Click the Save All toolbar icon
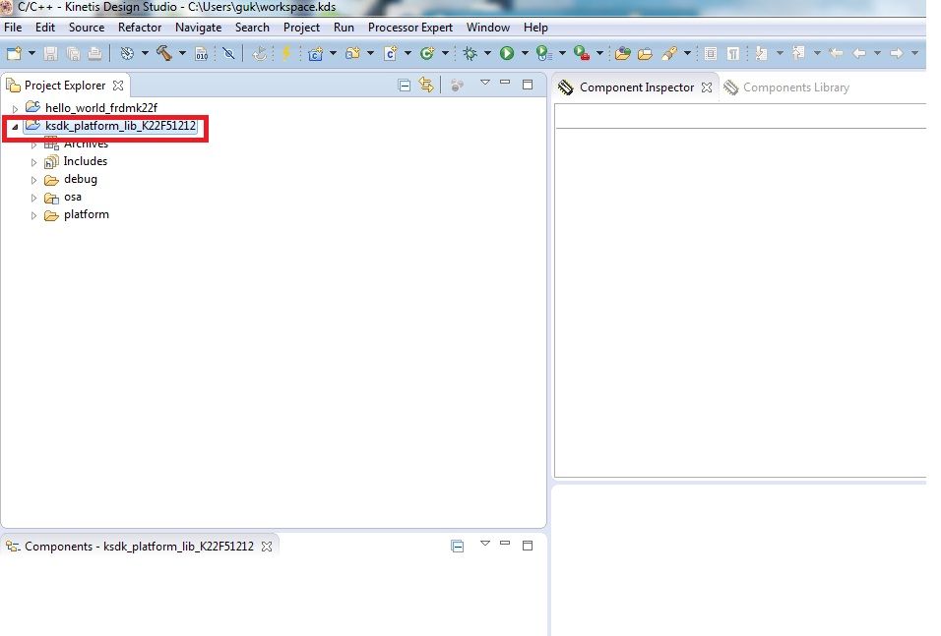The width and height of the screenshot is (941, 636). tap(73, 53)
